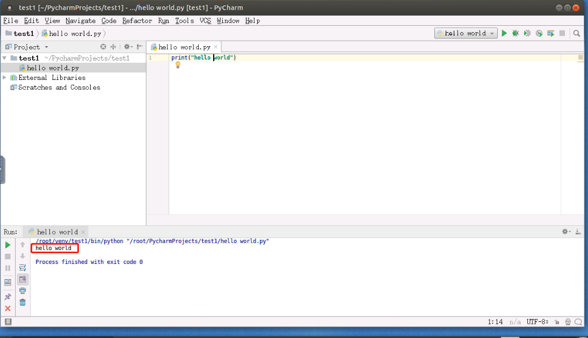This screenshot has width=588, height=338.
Task: Open the Project panel gear settings
Action: click(x=128, y=47)
